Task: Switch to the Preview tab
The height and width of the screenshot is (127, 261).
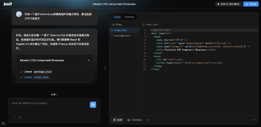Action: pyautogui.click(x=129, y=17)
